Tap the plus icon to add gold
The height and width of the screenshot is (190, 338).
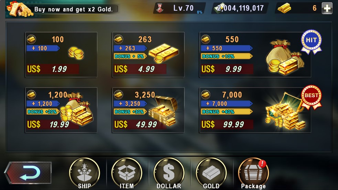tap(327, 8)
